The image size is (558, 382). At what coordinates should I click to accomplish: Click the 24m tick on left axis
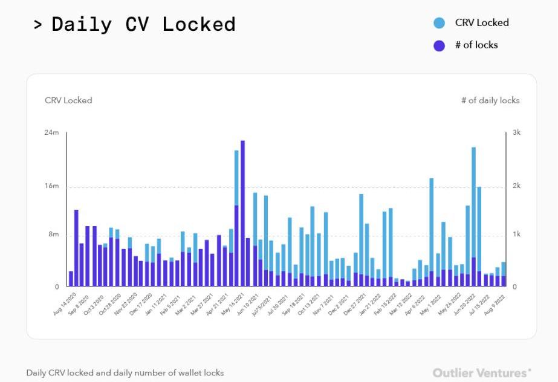(x=53, y=132)
